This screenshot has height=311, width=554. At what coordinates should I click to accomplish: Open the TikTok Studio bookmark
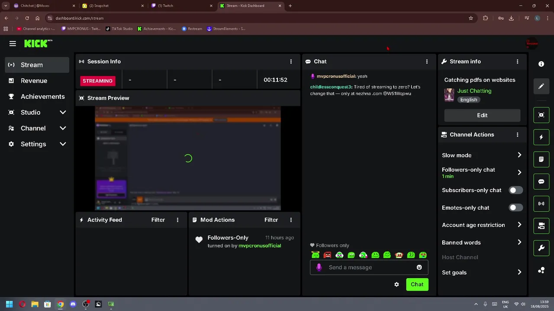coord(119,29)
